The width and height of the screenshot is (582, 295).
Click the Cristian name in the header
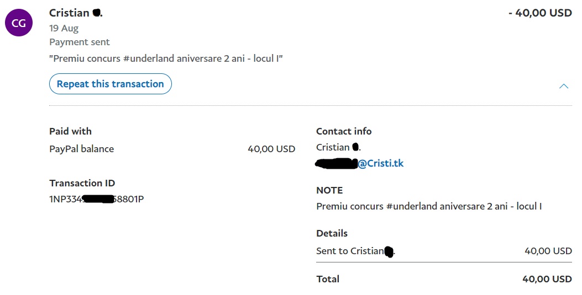[x=70, y=13]
